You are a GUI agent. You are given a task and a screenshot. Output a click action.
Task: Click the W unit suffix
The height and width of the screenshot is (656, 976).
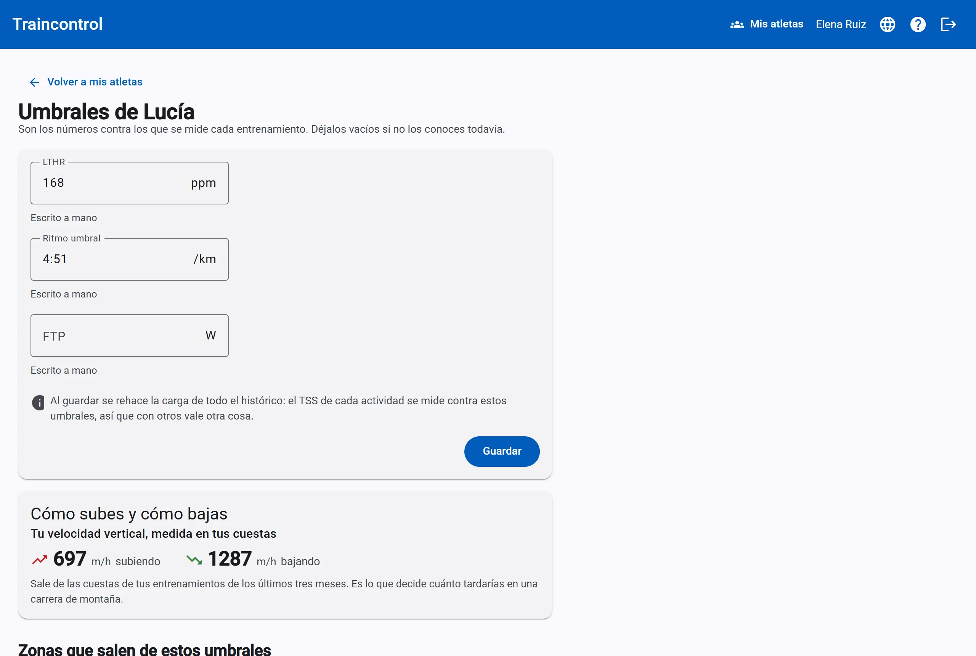point(211,335)
